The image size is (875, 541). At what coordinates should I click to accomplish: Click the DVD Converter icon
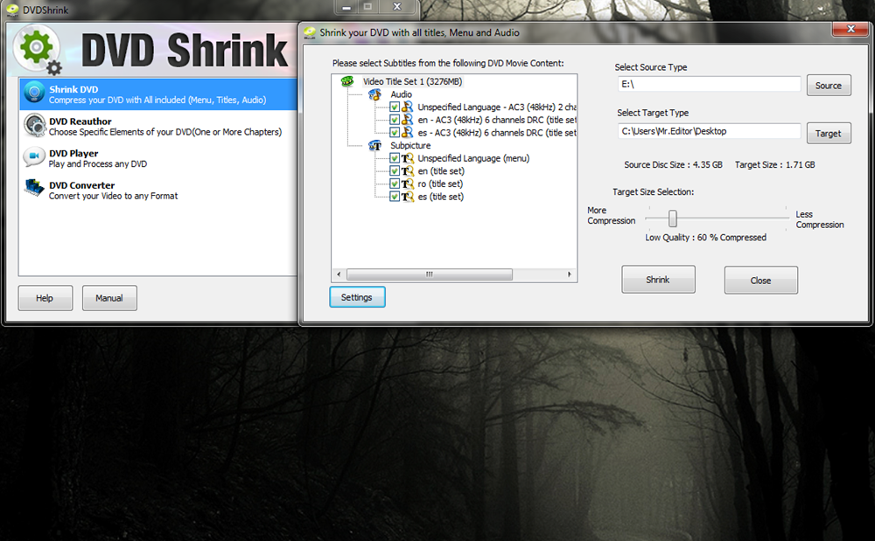33,188
